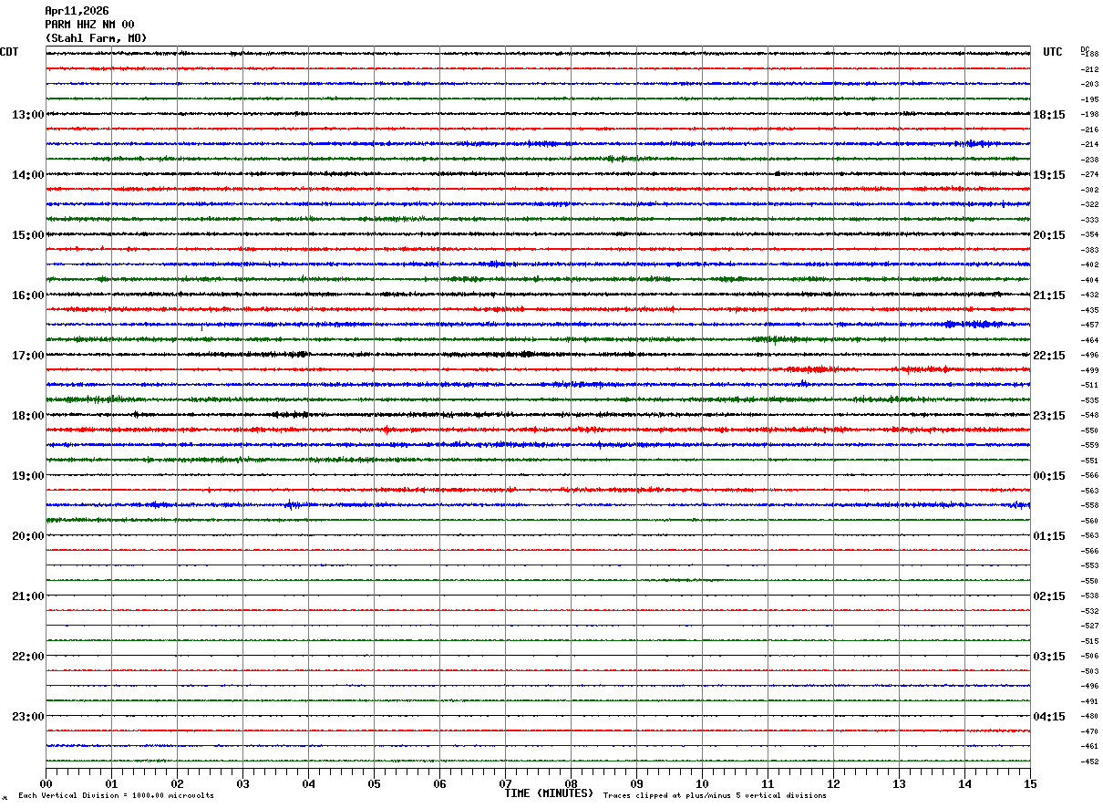This screenshot has width=1103, height=808.
Task: Click the "00:15" UTC time label
Action: pos(1049,476)
